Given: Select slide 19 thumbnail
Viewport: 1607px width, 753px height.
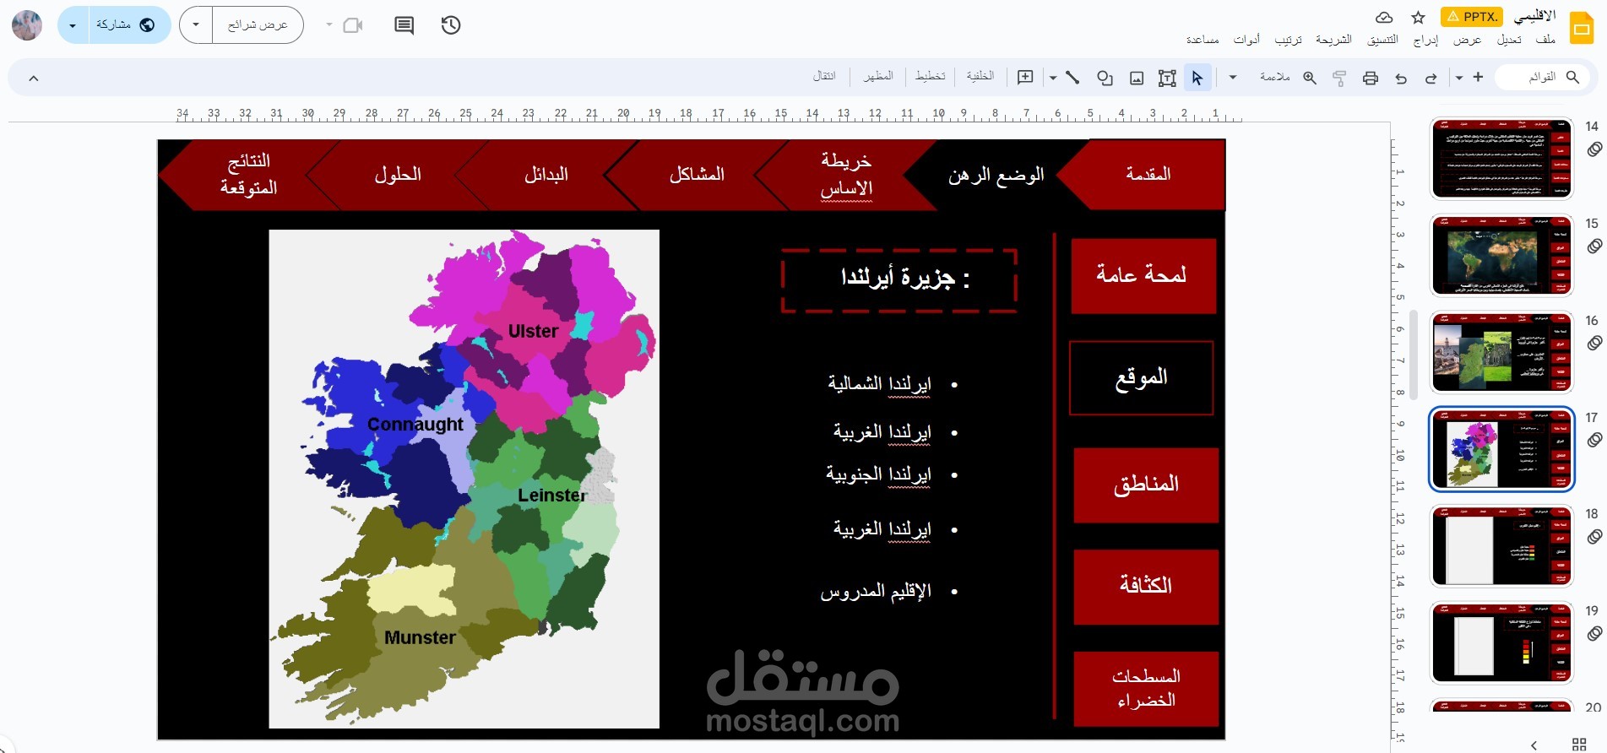Looking at the screenshot, I should coord(1501,643).
